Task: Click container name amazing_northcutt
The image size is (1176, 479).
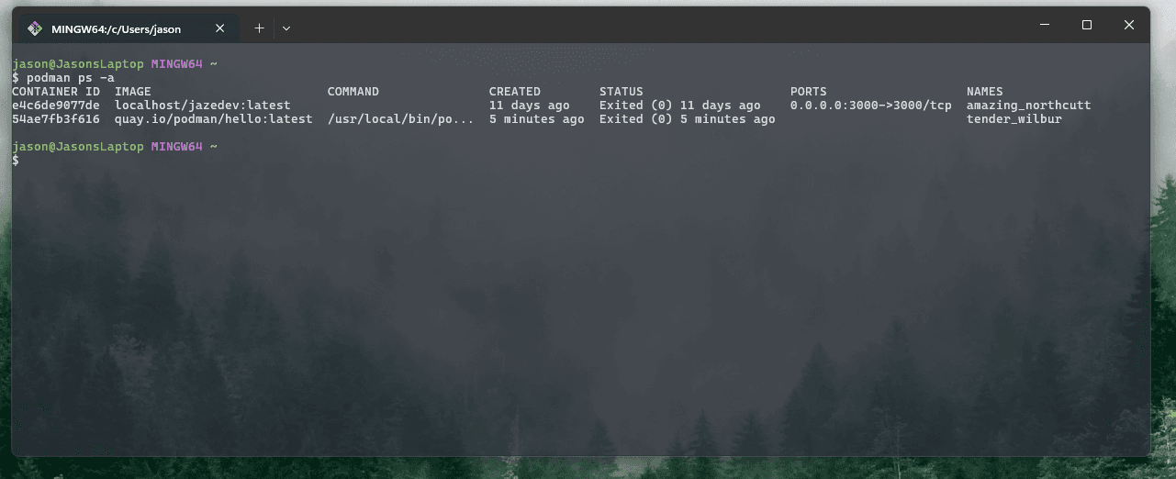Action: (1029, 106)
